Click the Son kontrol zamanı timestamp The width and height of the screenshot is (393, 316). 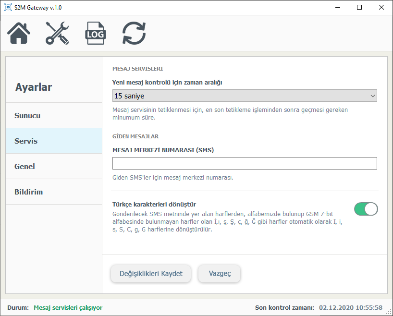[350, 307]
